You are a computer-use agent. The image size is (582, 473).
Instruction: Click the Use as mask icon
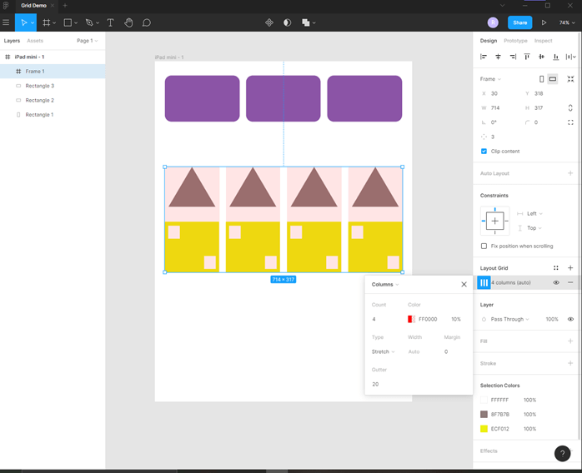point(287,22)
